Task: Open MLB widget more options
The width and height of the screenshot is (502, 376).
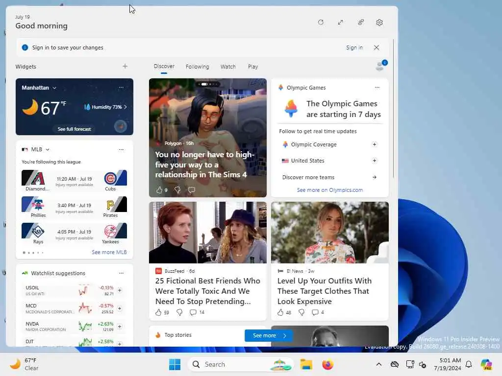Action: 121,149
